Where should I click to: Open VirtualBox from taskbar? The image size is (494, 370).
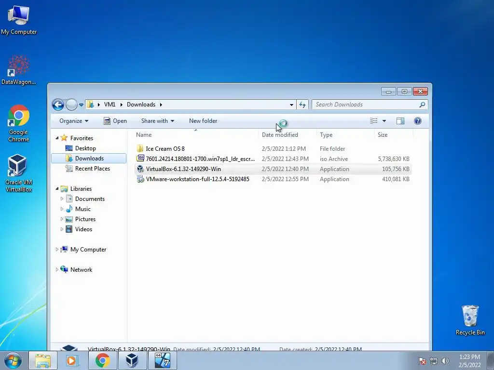click(132, 360)
